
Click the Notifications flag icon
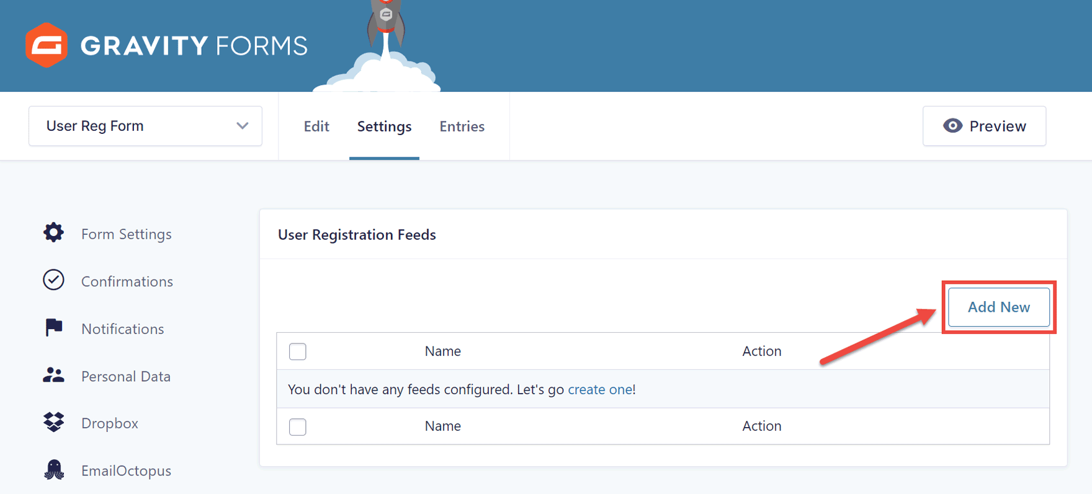tap(54, 327)
